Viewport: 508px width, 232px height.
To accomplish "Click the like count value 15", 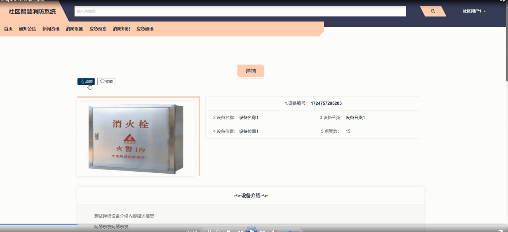I will pyautogui.click(x=348, y=131).
